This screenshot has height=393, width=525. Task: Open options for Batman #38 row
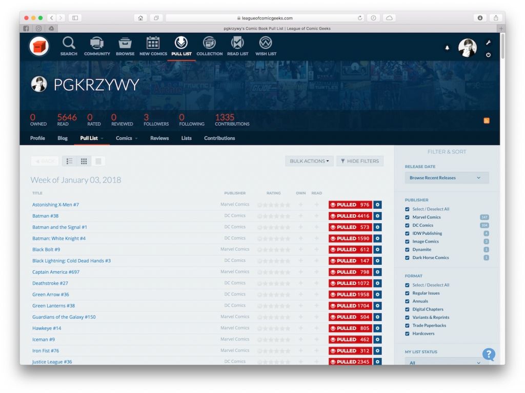click(x=377, y=216)
